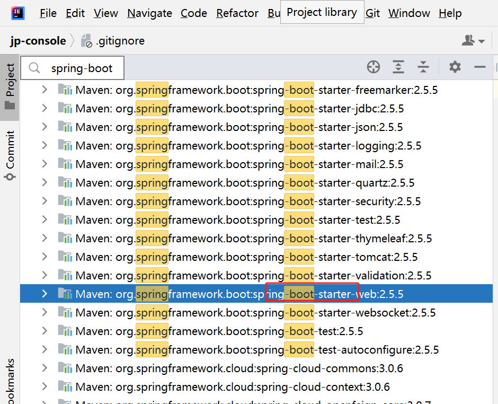Expand spring-boot-starter-websocket library
The width and height of the screenshot is (498, 404).
[x=45, y=312]
